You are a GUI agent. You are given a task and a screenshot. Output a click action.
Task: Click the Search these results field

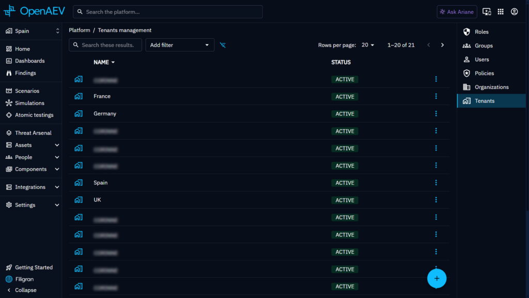click(105, 45)
